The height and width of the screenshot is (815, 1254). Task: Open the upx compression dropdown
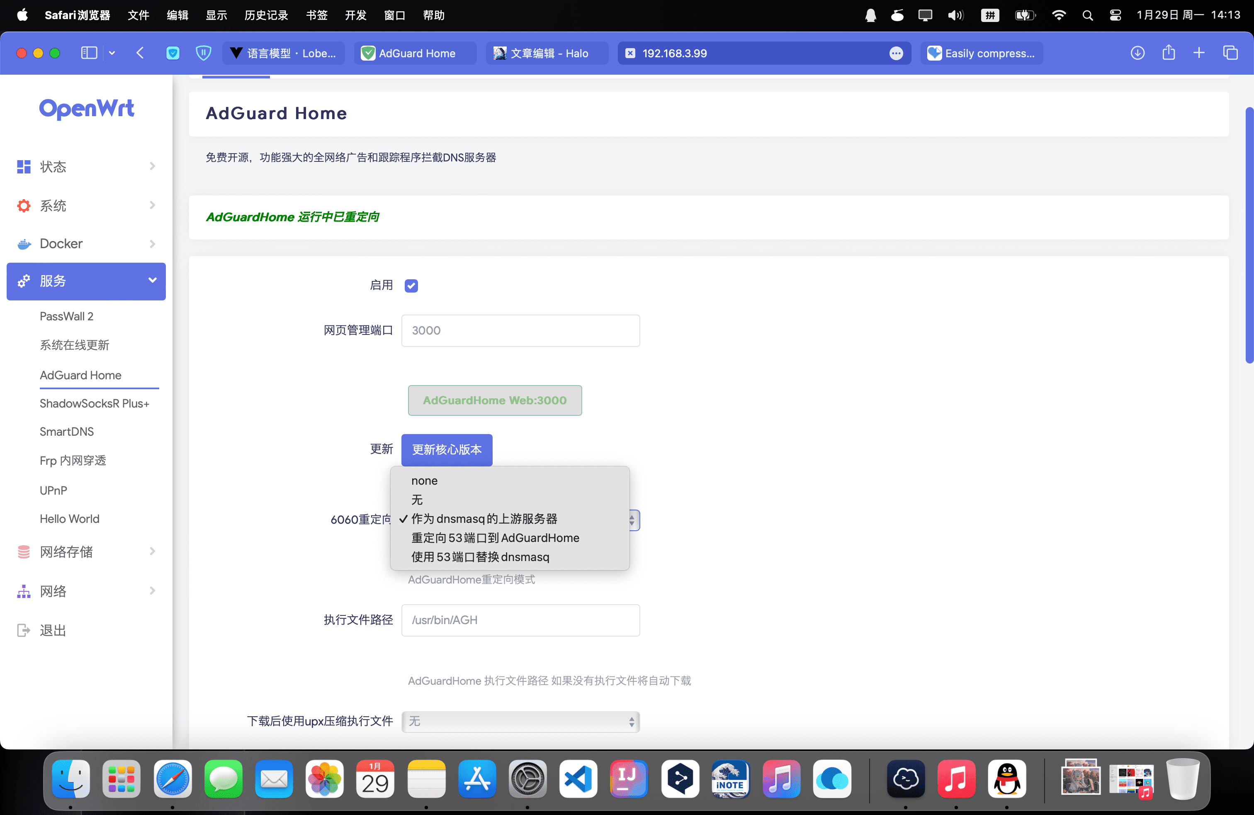click(x=520, y=721)
